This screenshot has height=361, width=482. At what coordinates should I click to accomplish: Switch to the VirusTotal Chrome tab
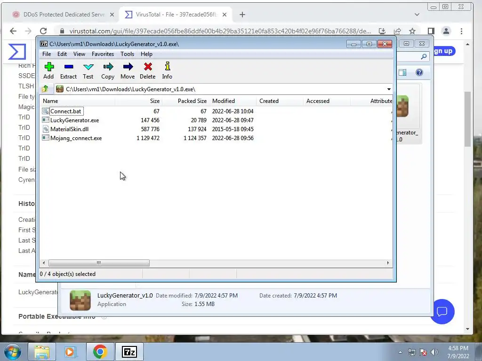[176, 15]
